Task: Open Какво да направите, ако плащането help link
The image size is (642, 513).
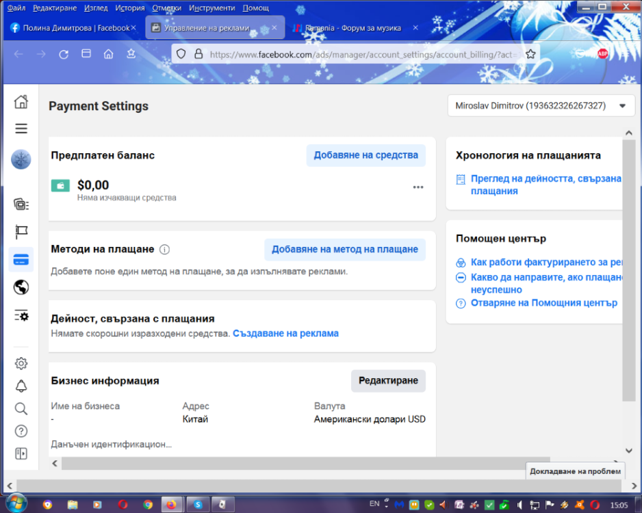Action: click(546, 283)
